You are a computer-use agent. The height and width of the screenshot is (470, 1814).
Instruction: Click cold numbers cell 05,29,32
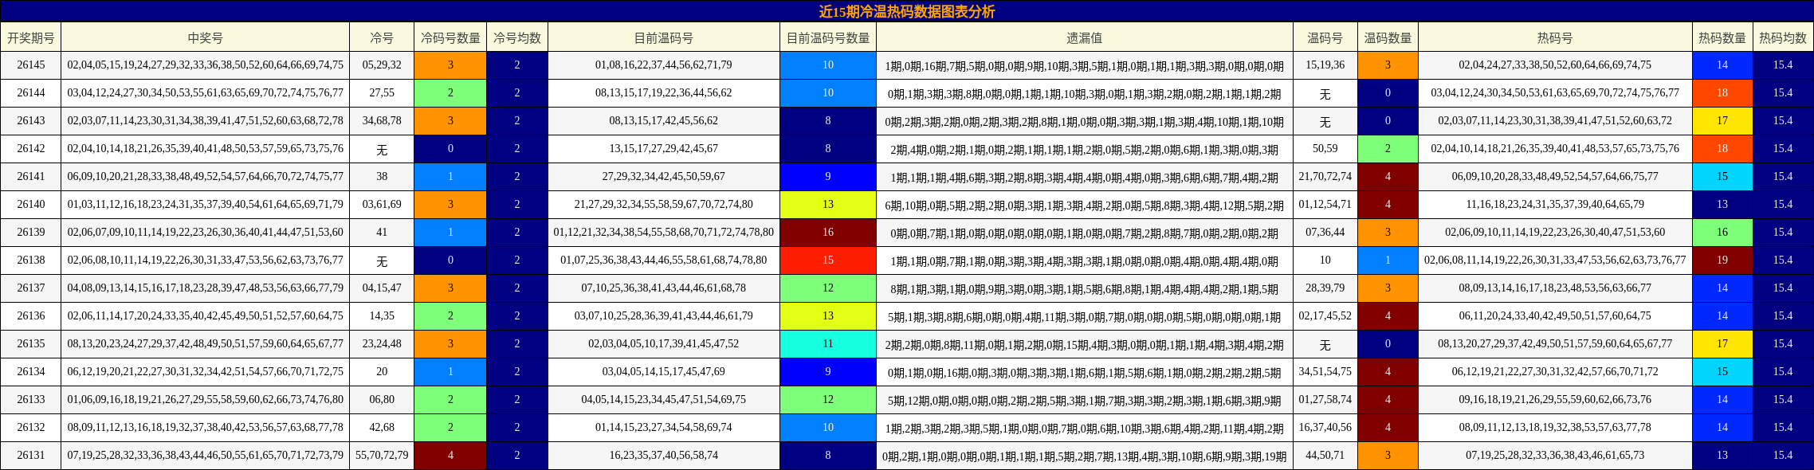tap(382, 65)
